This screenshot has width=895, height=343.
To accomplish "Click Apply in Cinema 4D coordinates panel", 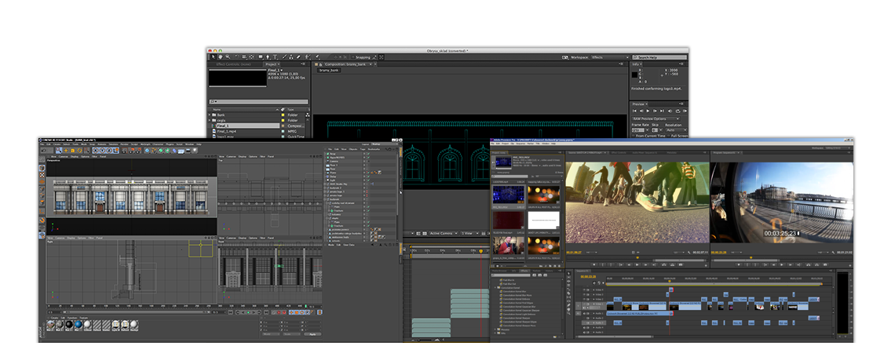I will 312,334.
